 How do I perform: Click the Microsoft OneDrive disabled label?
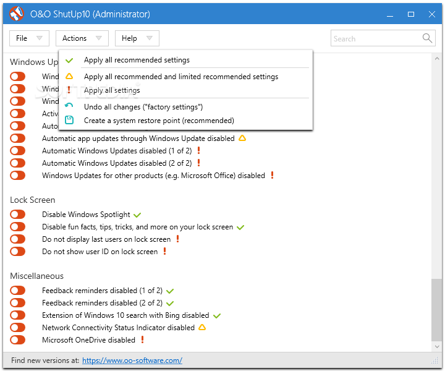coord(88,340)
